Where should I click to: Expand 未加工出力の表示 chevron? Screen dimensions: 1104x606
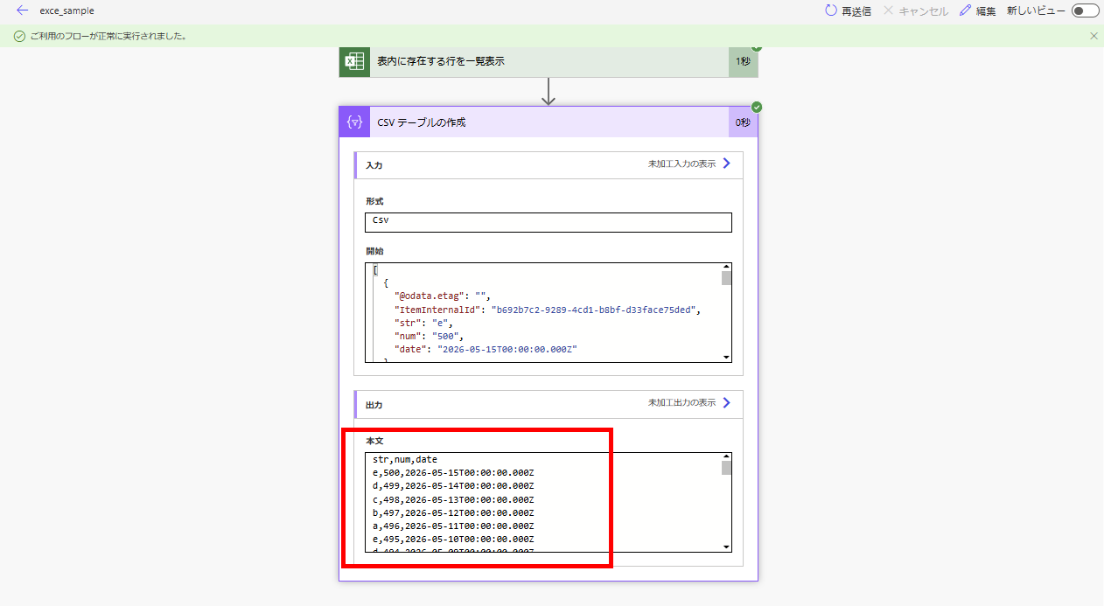coord(725,403)
